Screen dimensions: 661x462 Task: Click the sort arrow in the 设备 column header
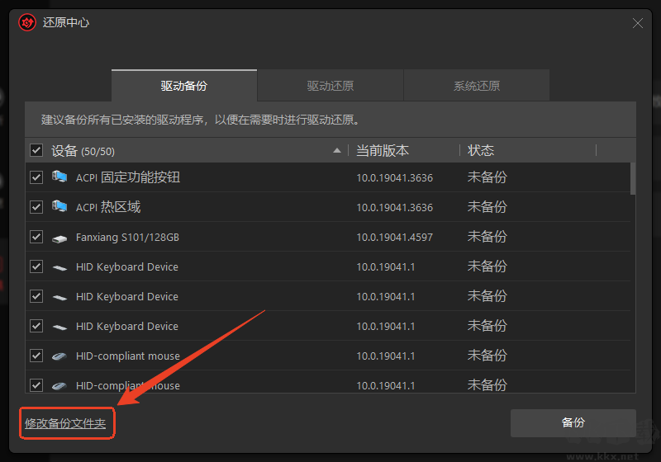point(337,150)
